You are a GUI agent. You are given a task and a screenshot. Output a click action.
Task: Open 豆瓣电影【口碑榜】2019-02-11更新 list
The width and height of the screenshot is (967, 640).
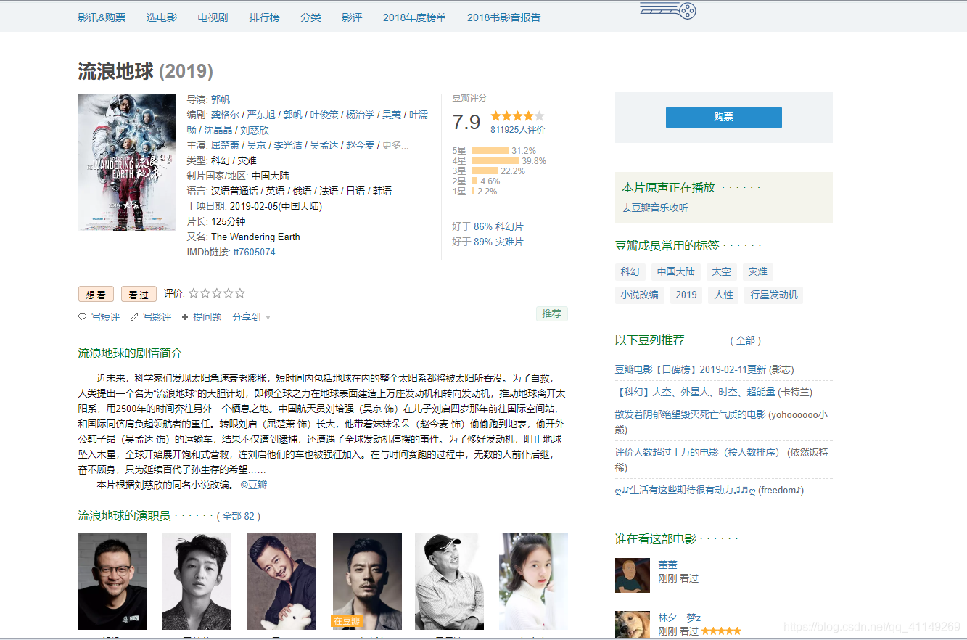[x=690, y=369]
